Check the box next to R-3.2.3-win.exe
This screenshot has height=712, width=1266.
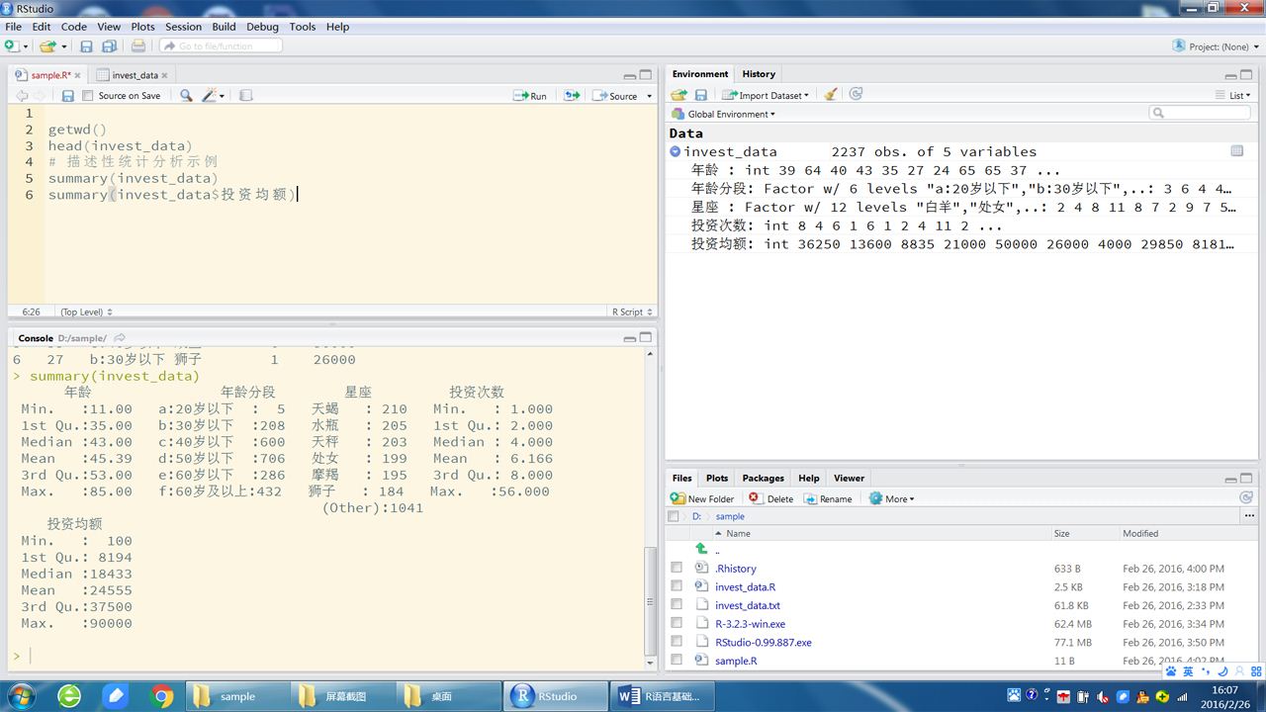tap(677, 623)
